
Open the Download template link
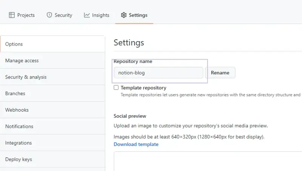pos(136,144)
